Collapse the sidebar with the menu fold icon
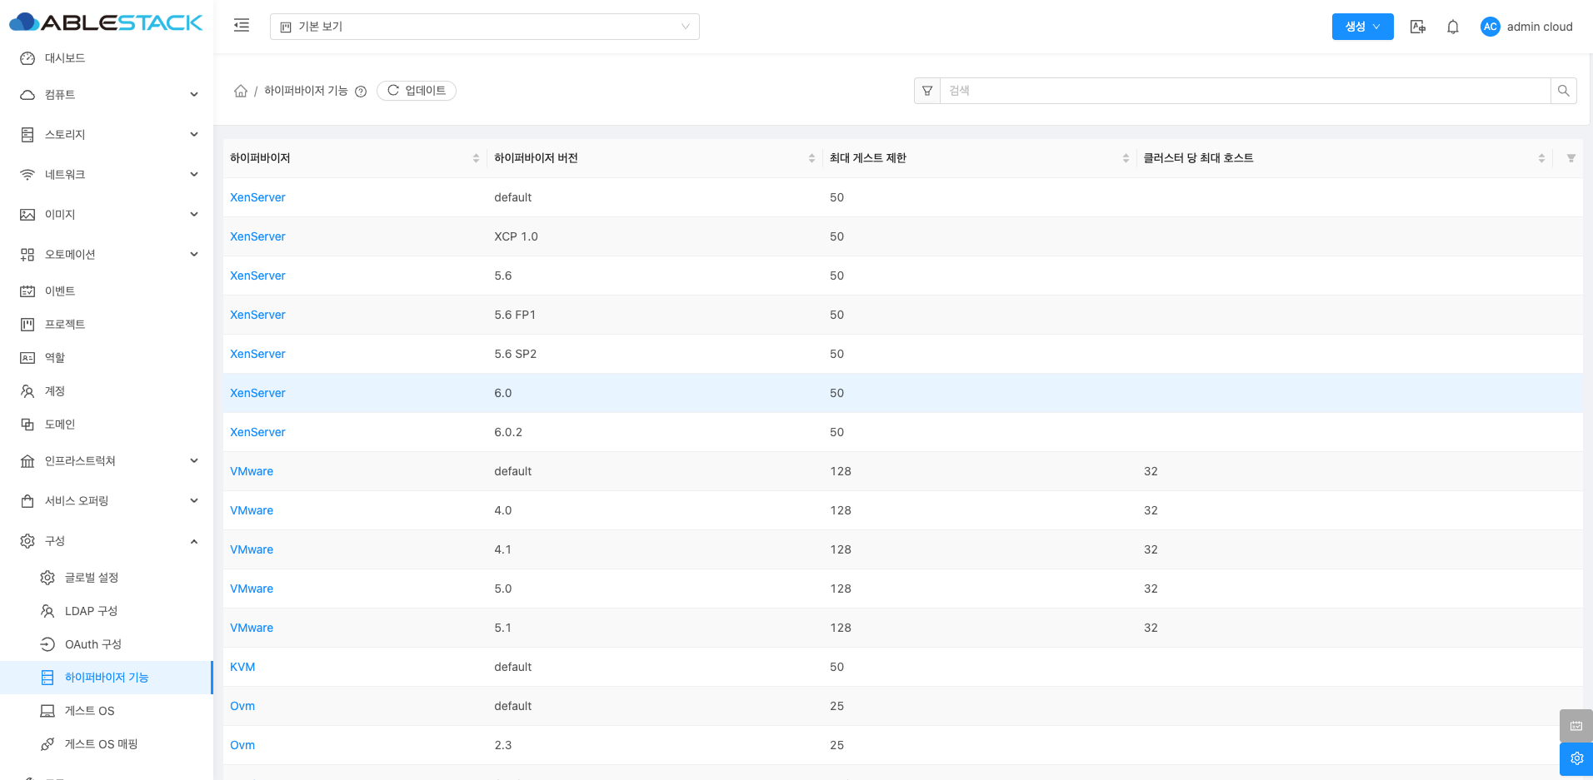Screen dimensions: 1593x780 point(242,26)
